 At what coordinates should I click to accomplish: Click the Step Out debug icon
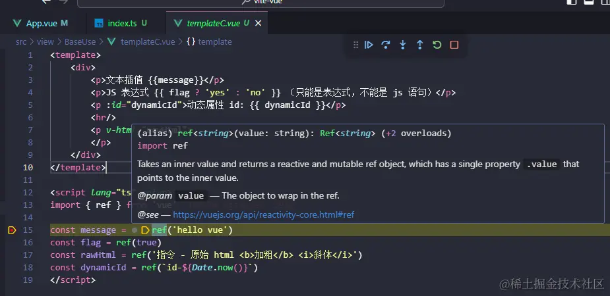tap(420, 45)
